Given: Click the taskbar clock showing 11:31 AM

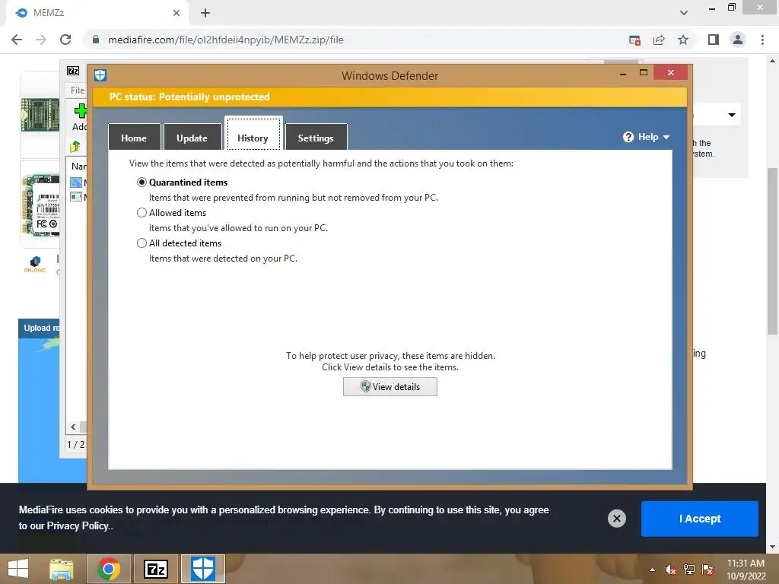Looking at the screenshot, I should coord(746,570).
